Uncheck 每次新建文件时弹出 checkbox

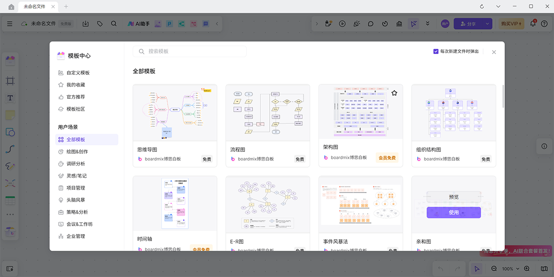[x=436, y=51]
